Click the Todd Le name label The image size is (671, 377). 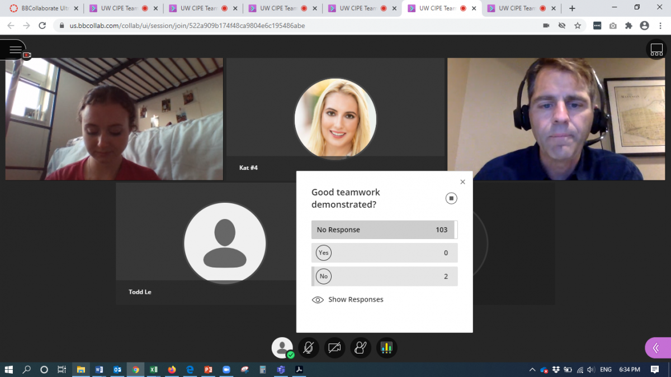point(140,292)
